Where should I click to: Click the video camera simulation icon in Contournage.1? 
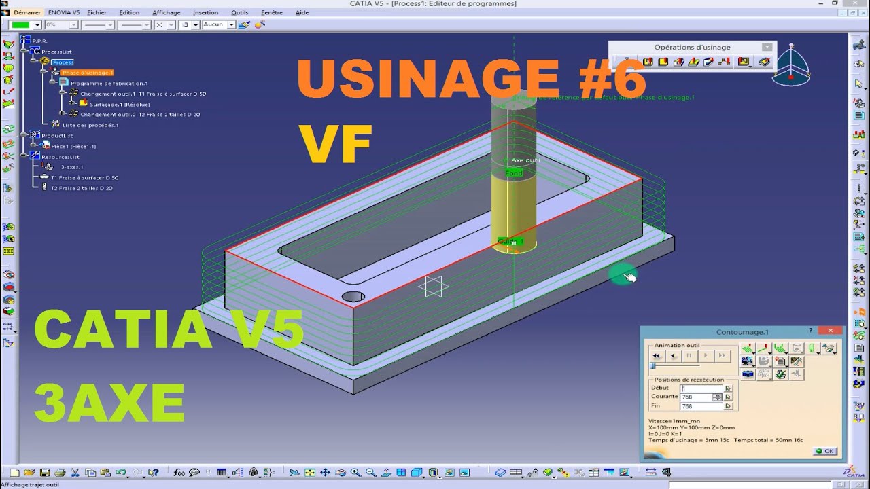[x=748, y=361]
